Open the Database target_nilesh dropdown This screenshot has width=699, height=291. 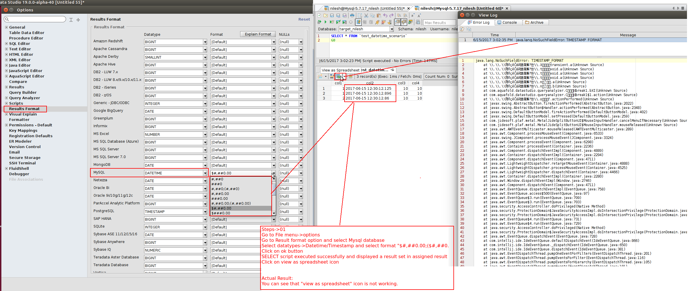click(x=392, y=29)
